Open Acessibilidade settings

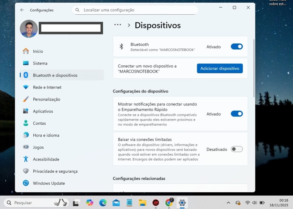[x=45, y=159]
